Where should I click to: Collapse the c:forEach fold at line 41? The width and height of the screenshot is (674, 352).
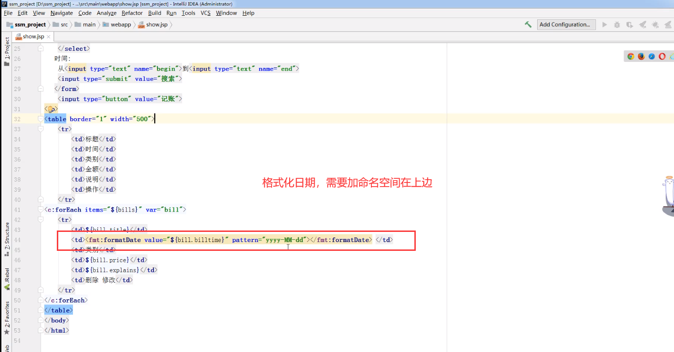[x=41, y=210]
